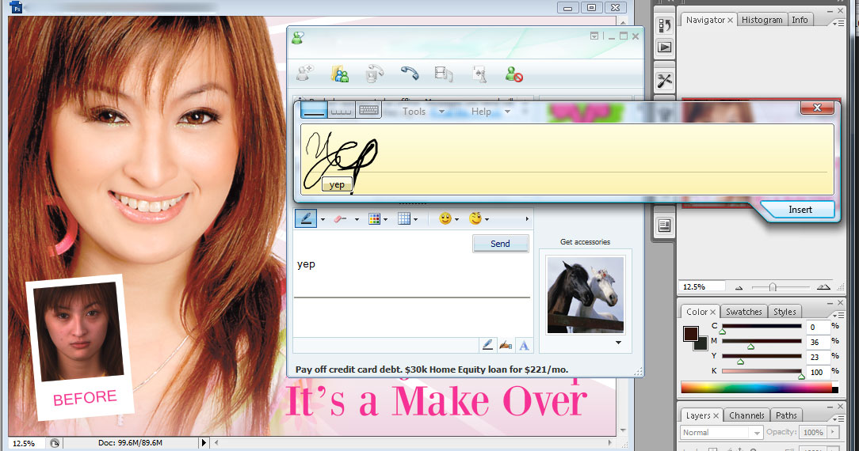Open the Navigator panel options menu
The width and height of the screenshot is (859, 451).
pyautogui.click(x=838, y=23)
